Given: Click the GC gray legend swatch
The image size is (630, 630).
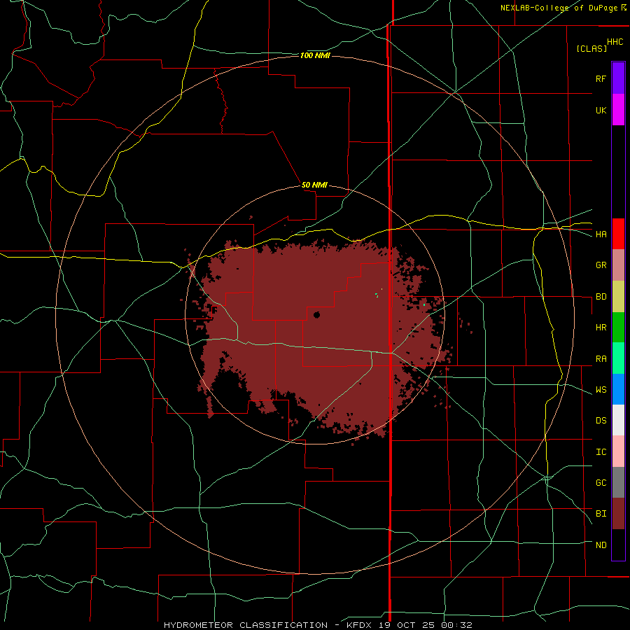Looking at the screenshot, I should tap(618, 482).
